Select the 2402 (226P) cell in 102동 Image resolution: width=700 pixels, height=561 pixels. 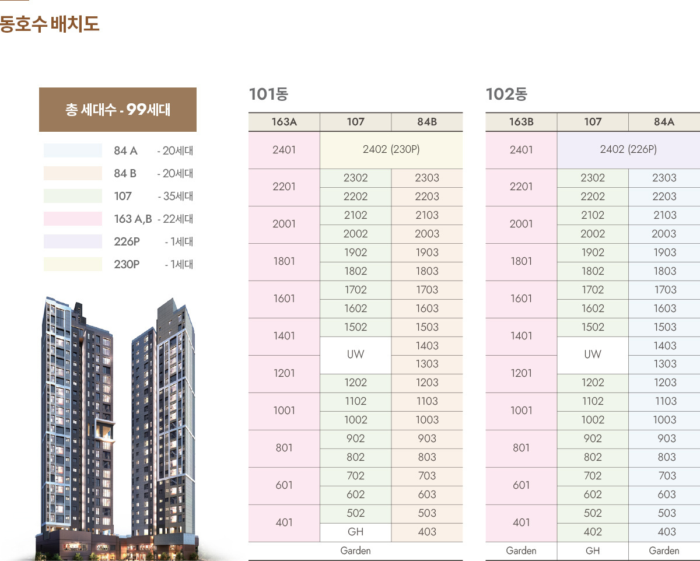[628, 150]
